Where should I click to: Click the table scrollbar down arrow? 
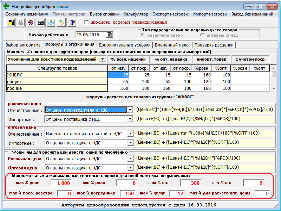click(274, 88)
